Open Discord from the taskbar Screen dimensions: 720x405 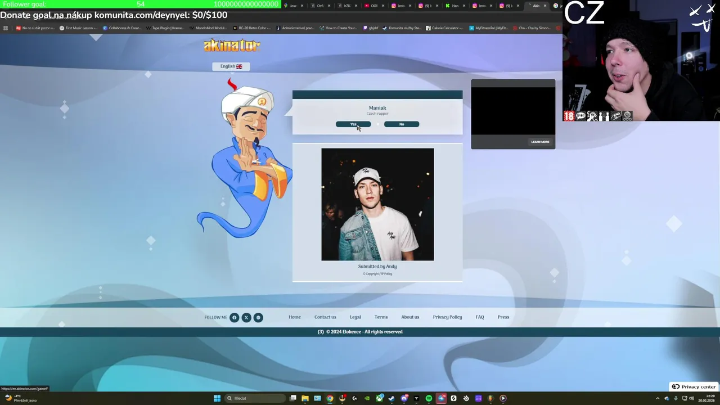tap(404, 398)
